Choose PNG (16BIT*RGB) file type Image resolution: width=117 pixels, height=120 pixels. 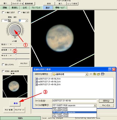click(x=75, y=116)
